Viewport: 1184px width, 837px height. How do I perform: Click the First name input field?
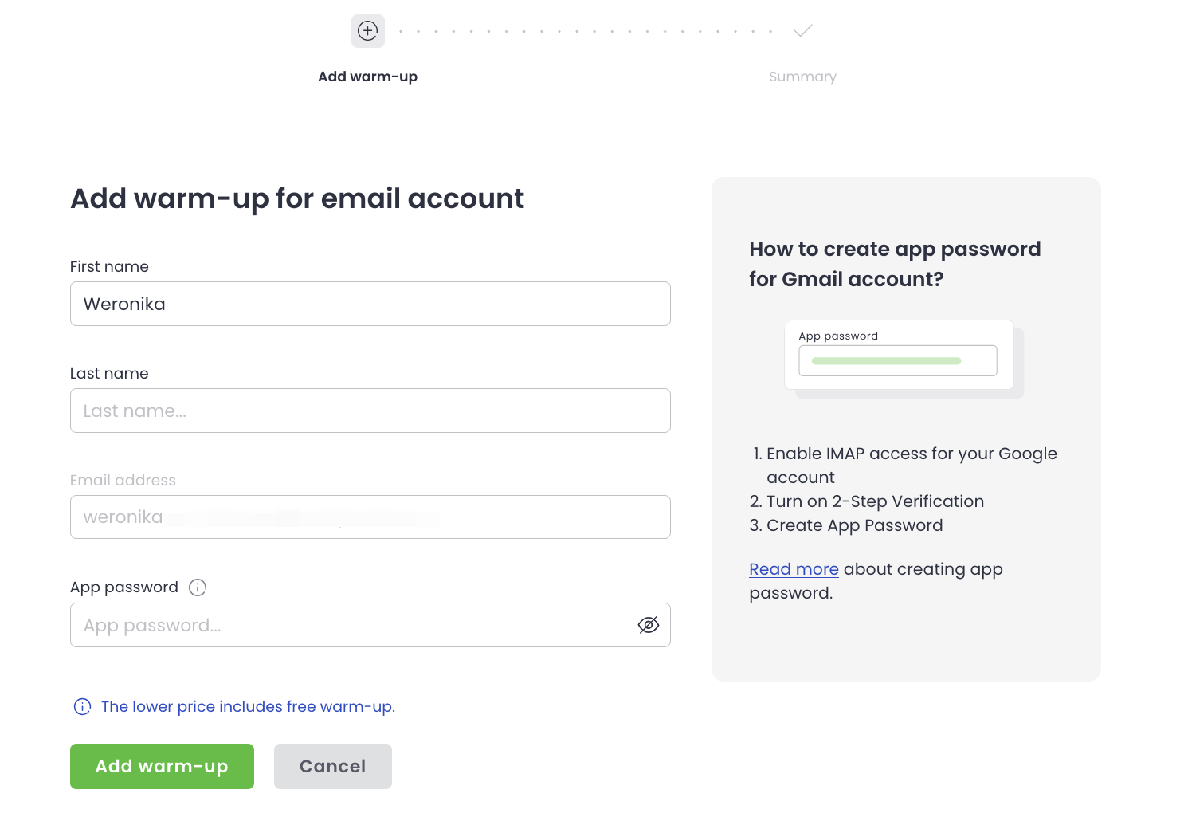pyautogui.click(x=370, y=304)
